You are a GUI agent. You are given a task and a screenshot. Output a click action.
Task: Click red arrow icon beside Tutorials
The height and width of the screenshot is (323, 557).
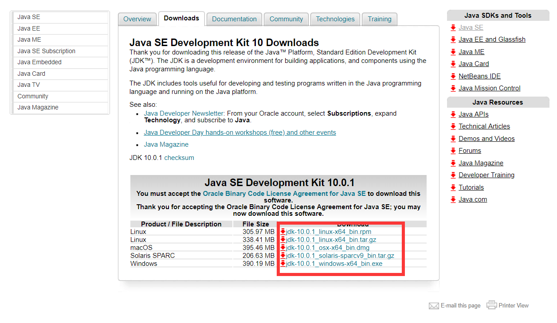(x=453, y=187)
